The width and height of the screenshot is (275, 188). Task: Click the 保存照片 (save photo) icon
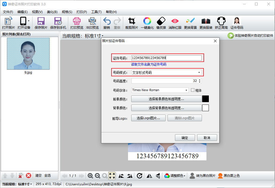pyautogui.click(x=41, y=21)
